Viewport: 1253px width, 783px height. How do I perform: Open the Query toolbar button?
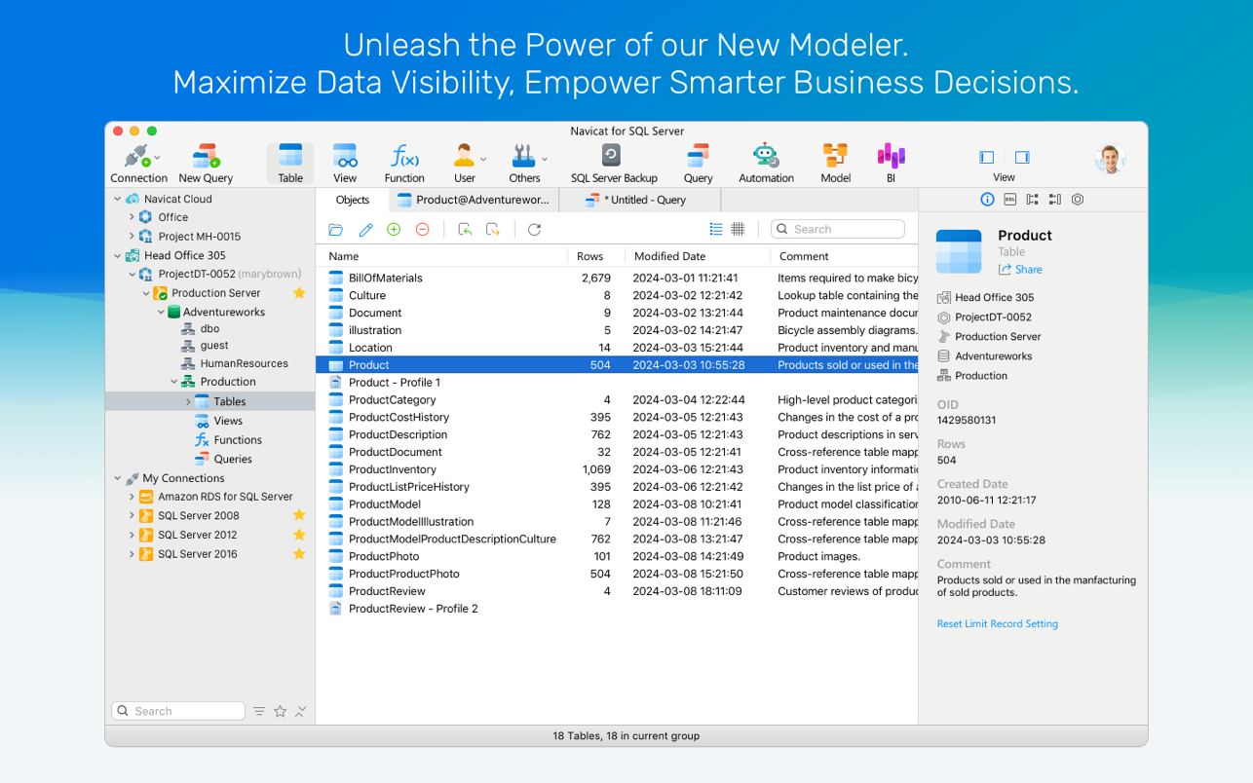click(698, 163)
